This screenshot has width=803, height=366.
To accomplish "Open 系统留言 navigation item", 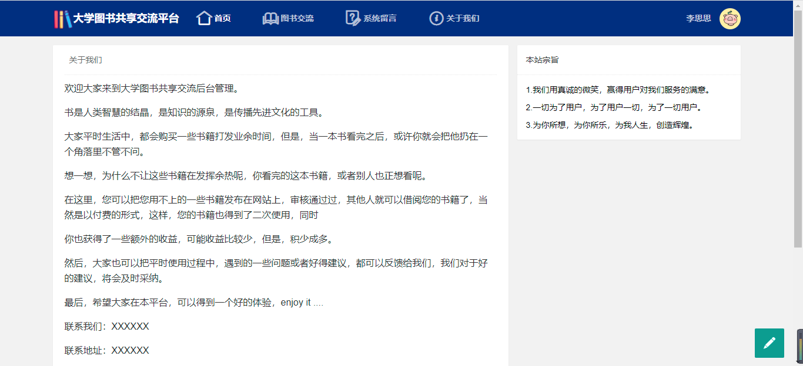I will 380,19.
